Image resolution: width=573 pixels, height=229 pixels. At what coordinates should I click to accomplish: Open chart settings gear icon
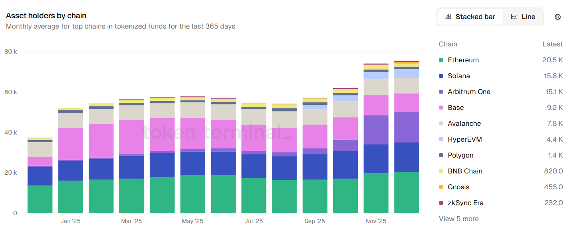[557, 17]
